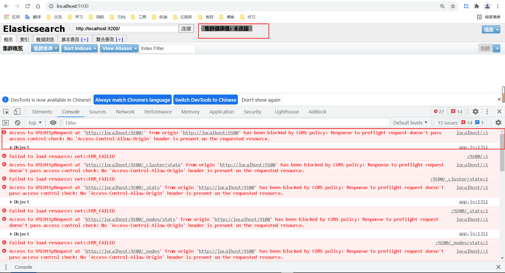Click the blue info icon in the infobar
Image resolution: width=505 pixels, height=273 pixels.
point(5,100)
